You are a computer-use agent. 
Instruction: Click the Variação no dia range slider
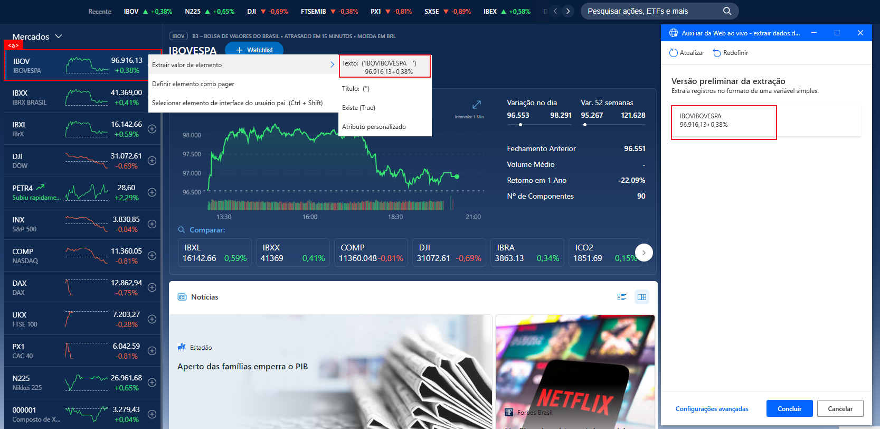(539, 125)
